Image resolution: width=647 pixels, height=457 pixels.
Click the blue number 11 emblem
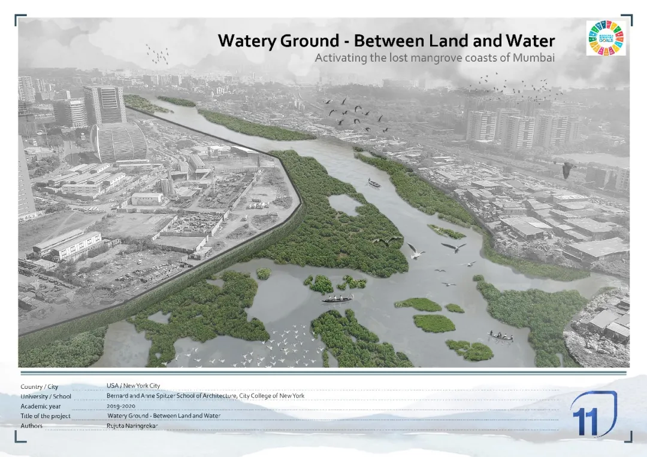(x=593, y=414)
